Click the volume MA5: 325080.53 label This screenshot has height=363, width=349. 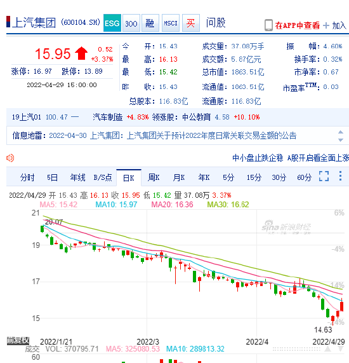133,349
